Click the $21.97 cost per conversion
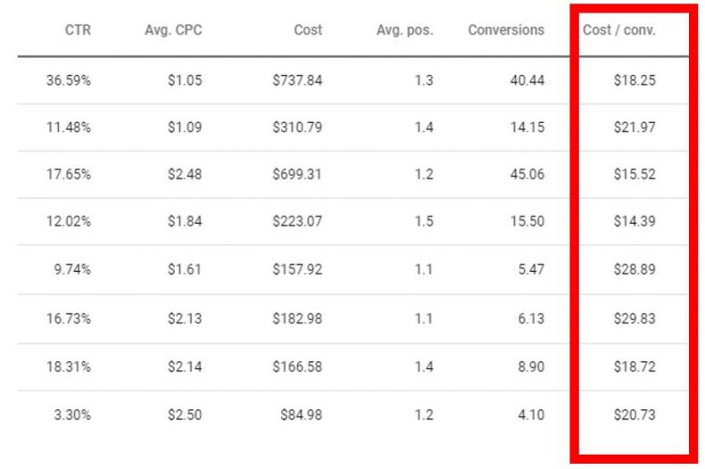This screenshot has height=469, width=705. (634, 128)
